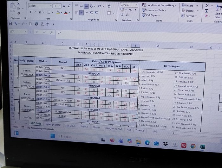The width and height of the screenshot is (222, 168).
Task: Open the Calibri font name dropdown
Action: pos(50,6)
